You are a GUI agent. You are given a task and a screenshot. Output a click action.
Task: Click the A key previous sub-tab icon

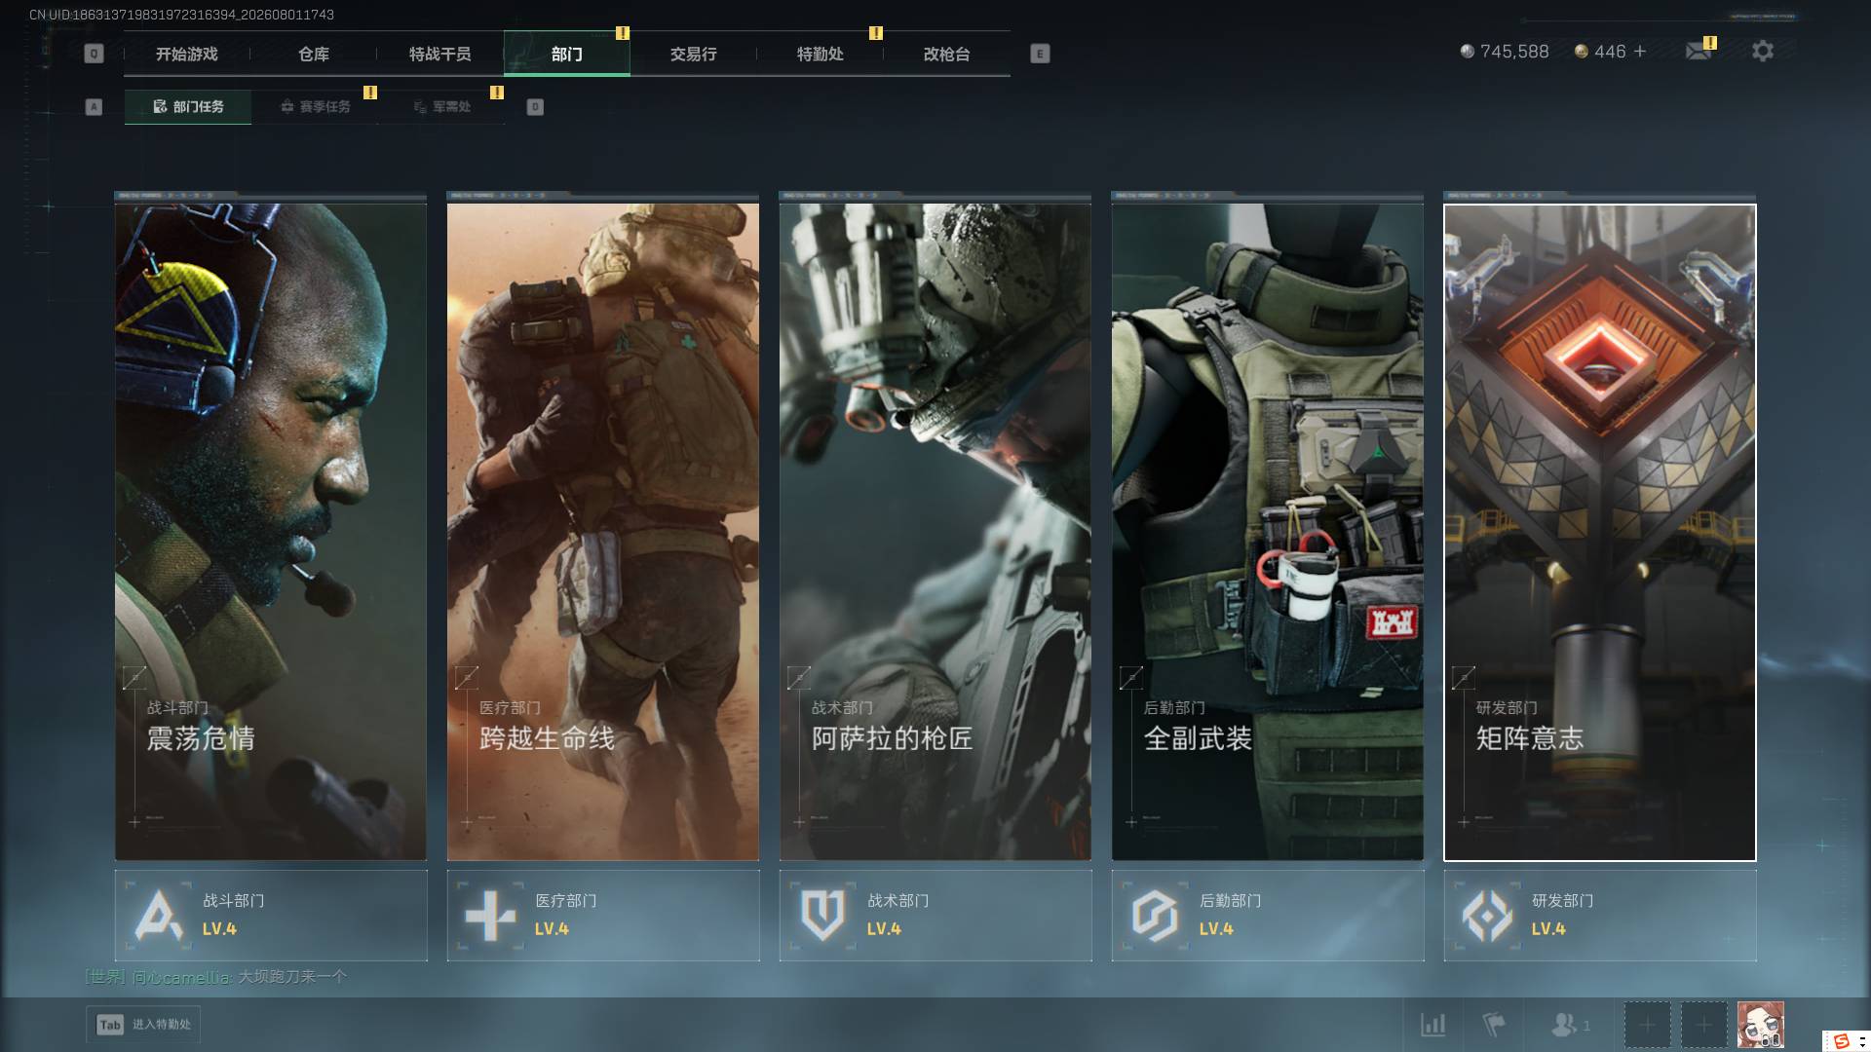(x=94, y=107)
